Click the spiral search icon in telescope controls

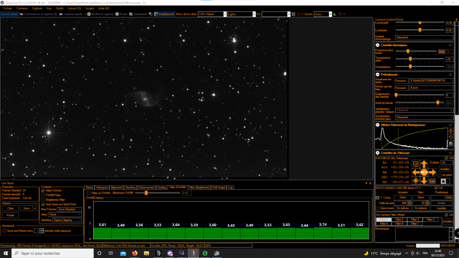click(x=415, y=164)
